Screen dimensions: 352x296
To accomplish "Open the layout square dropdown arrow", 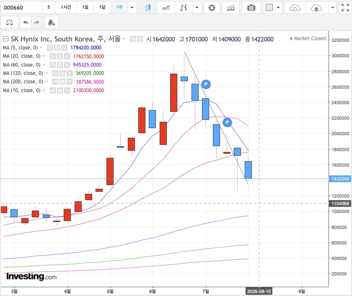I will coord(278,8).
